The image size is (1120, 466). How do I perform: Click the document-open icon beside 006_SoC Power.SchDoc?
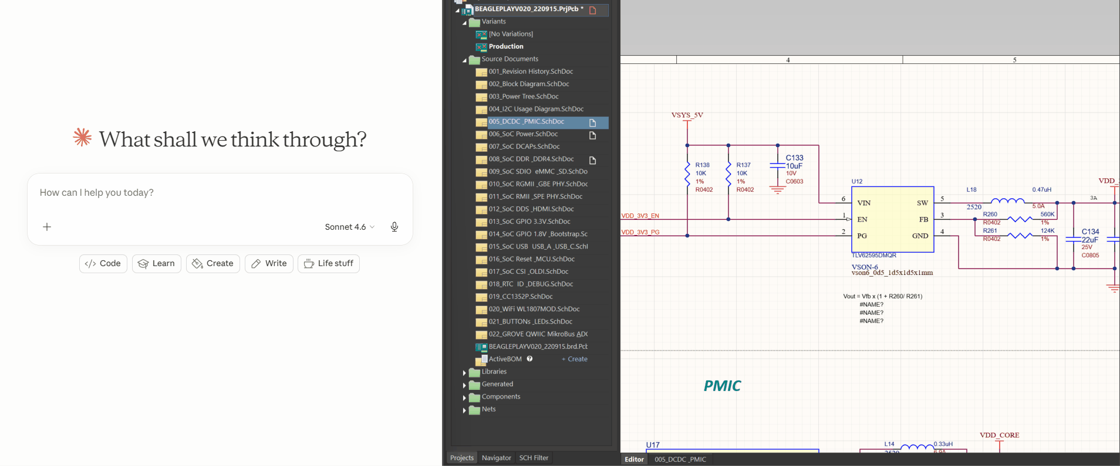point(593,135)
